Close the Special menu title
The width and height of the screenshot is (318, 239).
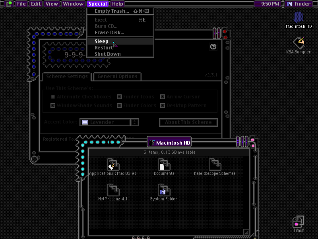click(98, 4)
